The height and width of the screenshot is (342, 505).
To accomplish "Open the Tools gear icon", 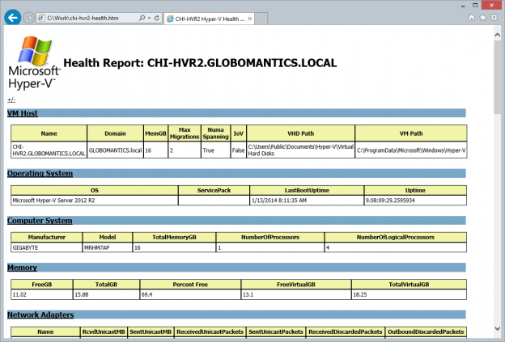I will click(x=494, y=17).
